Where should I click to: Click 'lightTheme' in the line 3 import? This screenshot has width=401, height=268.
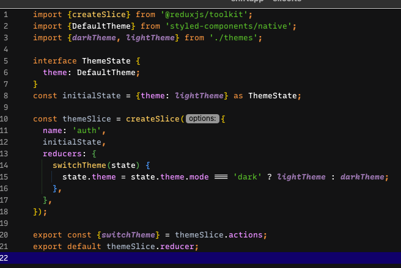click(x=150, y=38)
